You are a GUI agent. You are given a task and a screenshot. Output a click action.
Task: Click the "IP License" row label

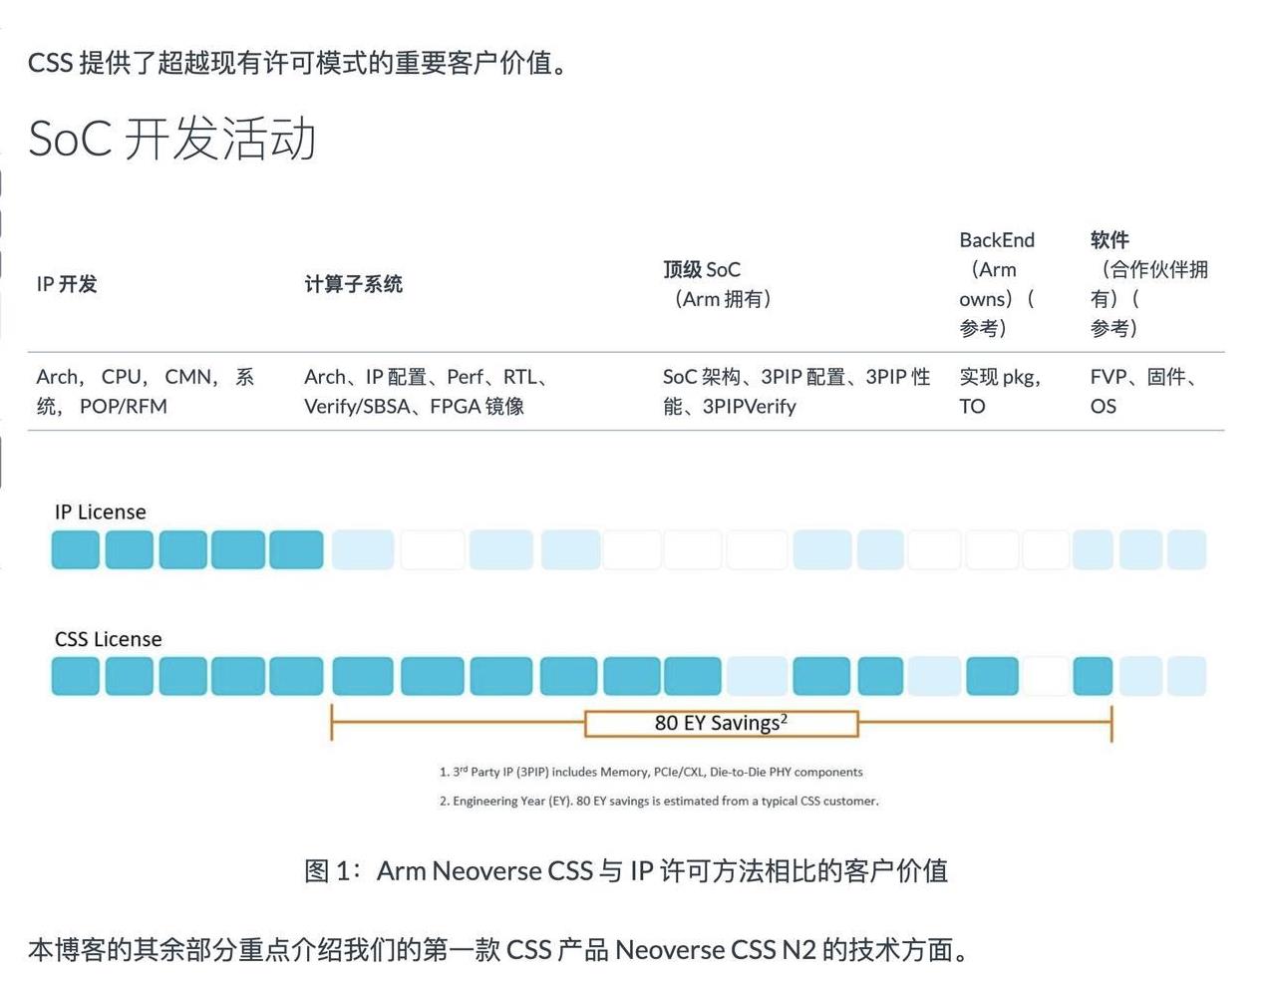coord(100,512)
